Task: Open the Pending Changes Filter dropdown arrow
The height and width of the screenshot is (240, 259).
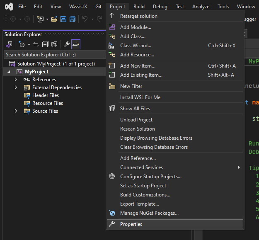Action: [29, 44]
